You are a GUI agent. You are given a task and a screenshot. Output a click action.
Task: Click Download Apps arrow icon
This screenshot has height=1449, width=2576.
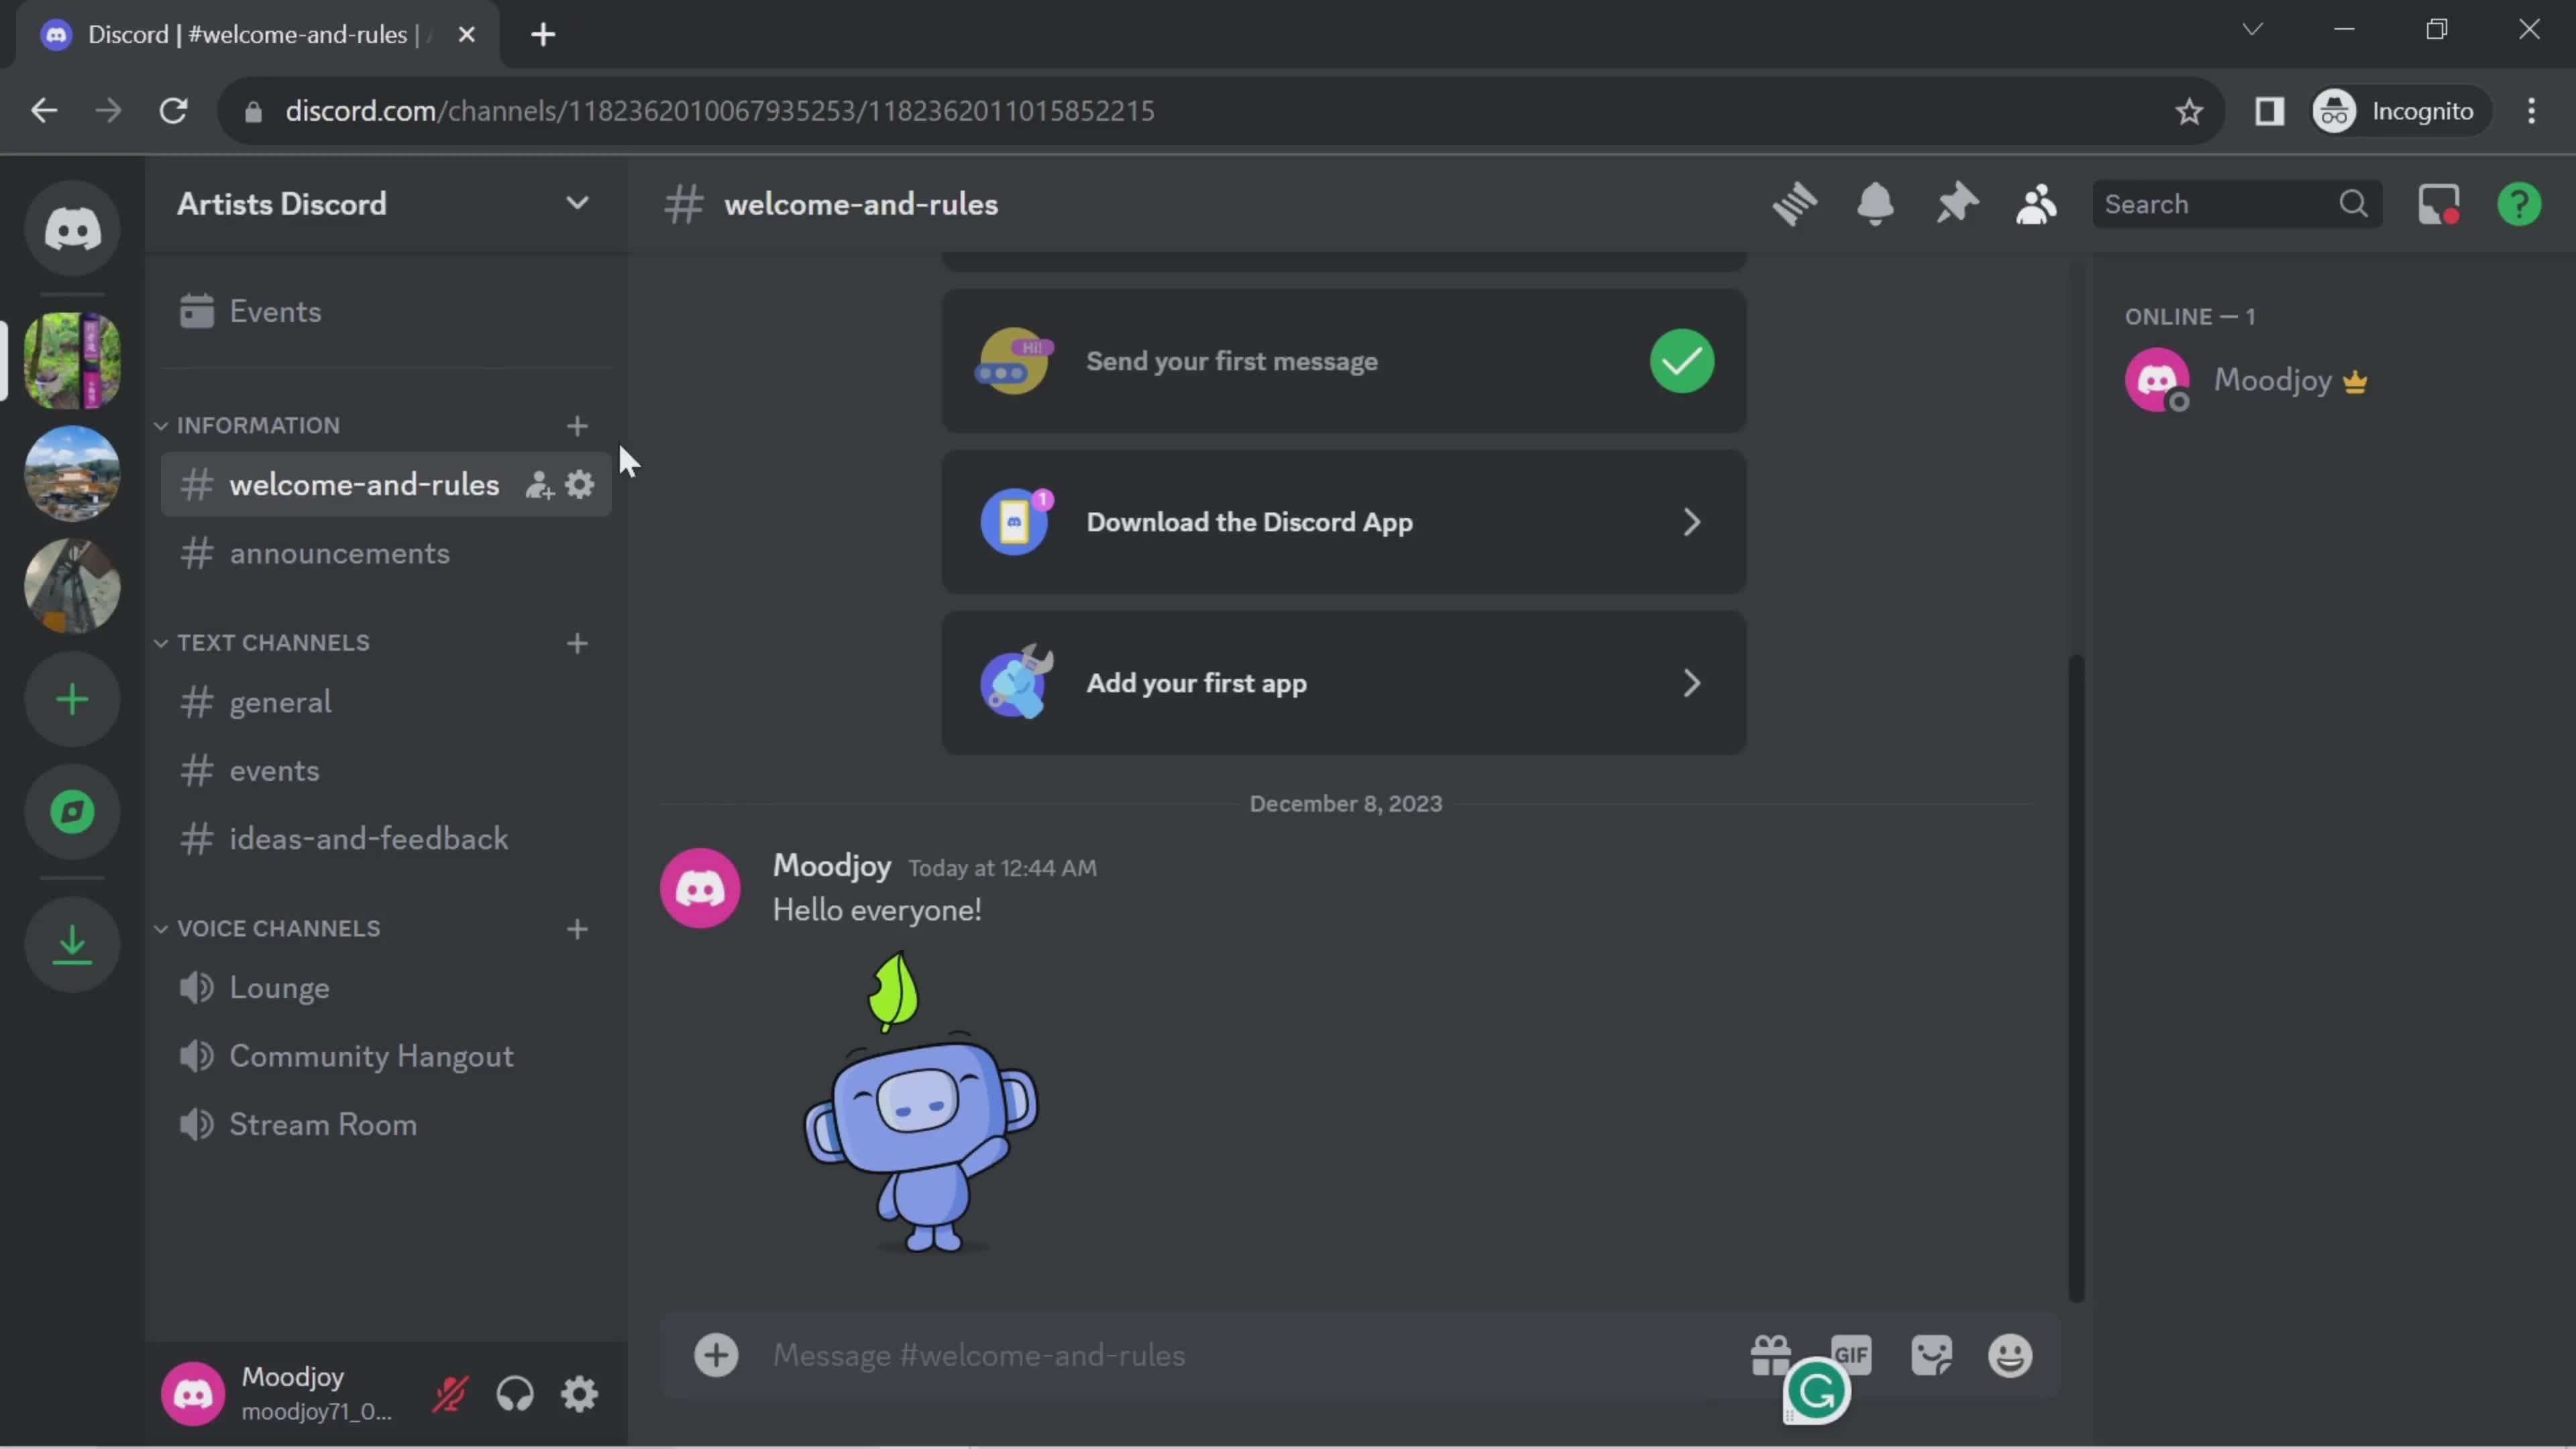click(x=72, y=945)
